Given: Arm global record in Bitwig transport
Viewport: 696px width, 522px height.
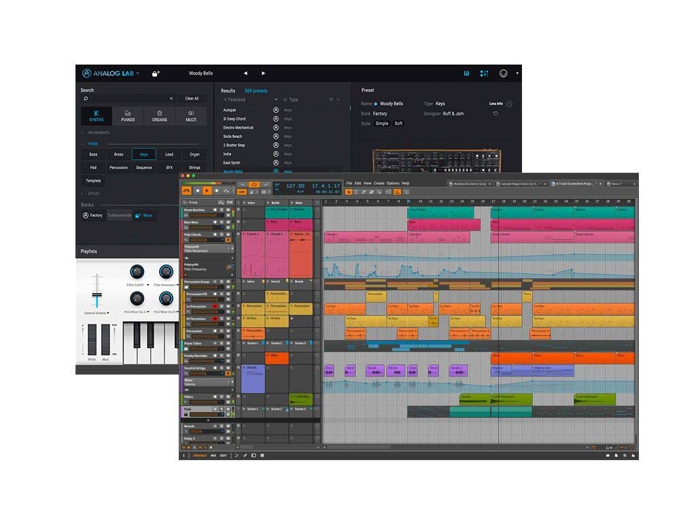Looking at the screenshot, I should [x=217, y=191].
